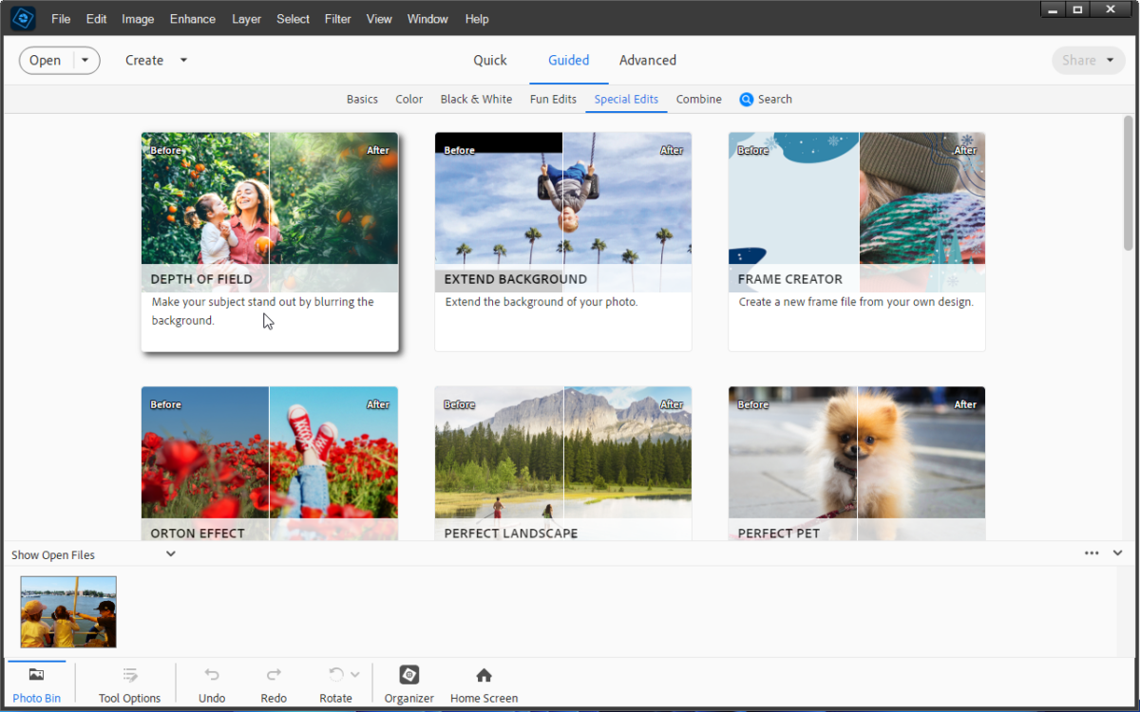Click the overflow ellipsis icon above the Photo Bin

[x=1091, y=553]
